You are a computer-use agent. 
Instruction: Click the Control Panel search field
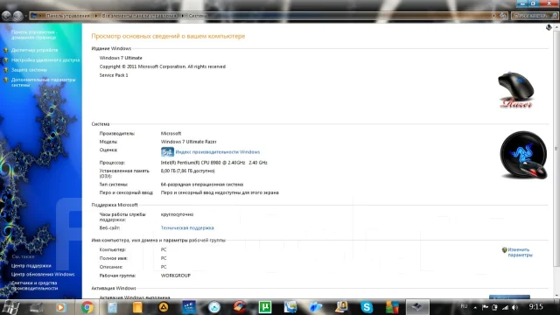tap(534, 16)
